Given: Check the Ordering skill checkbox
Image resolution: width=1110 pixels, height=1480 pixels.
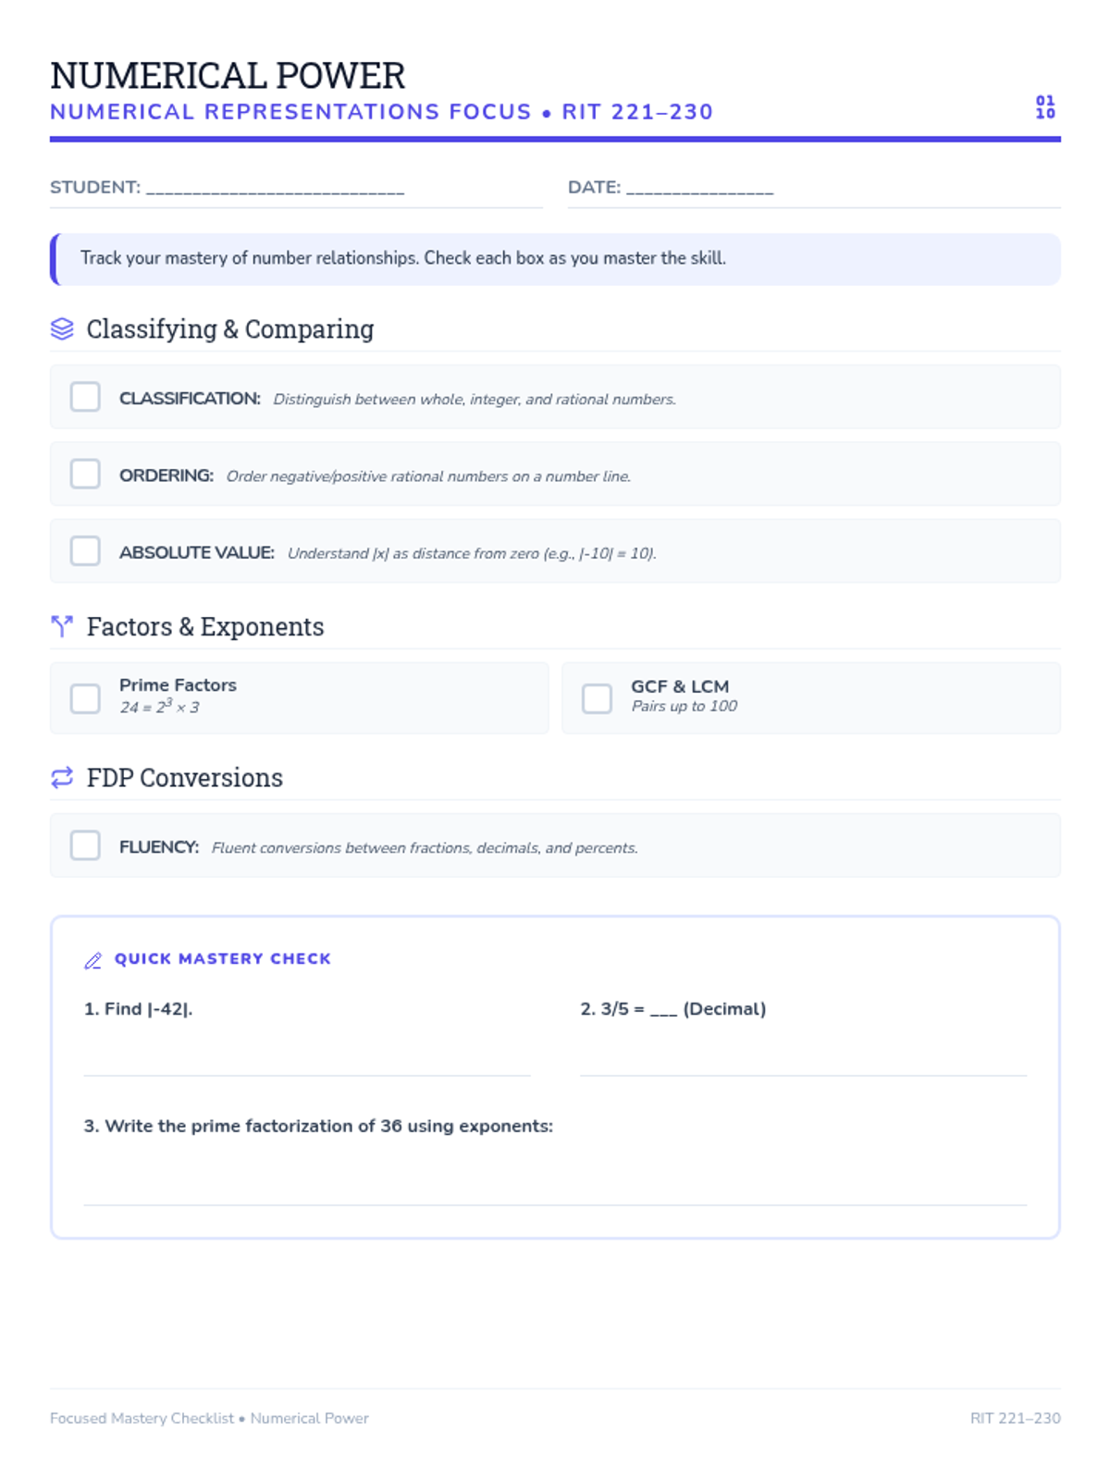Looking at the screenshot, I should click(x=85, y=474).
